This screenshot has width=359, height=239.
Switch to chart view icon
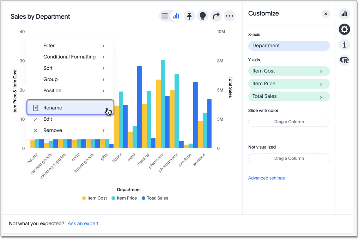(x=176, y=16)
